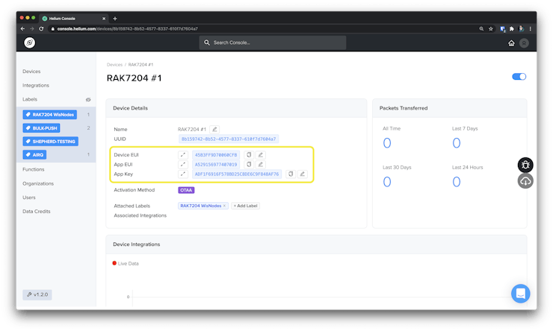
Task: Select SHEPHERD-TESTING label in sidebar
Action: [x=50, y=142]
